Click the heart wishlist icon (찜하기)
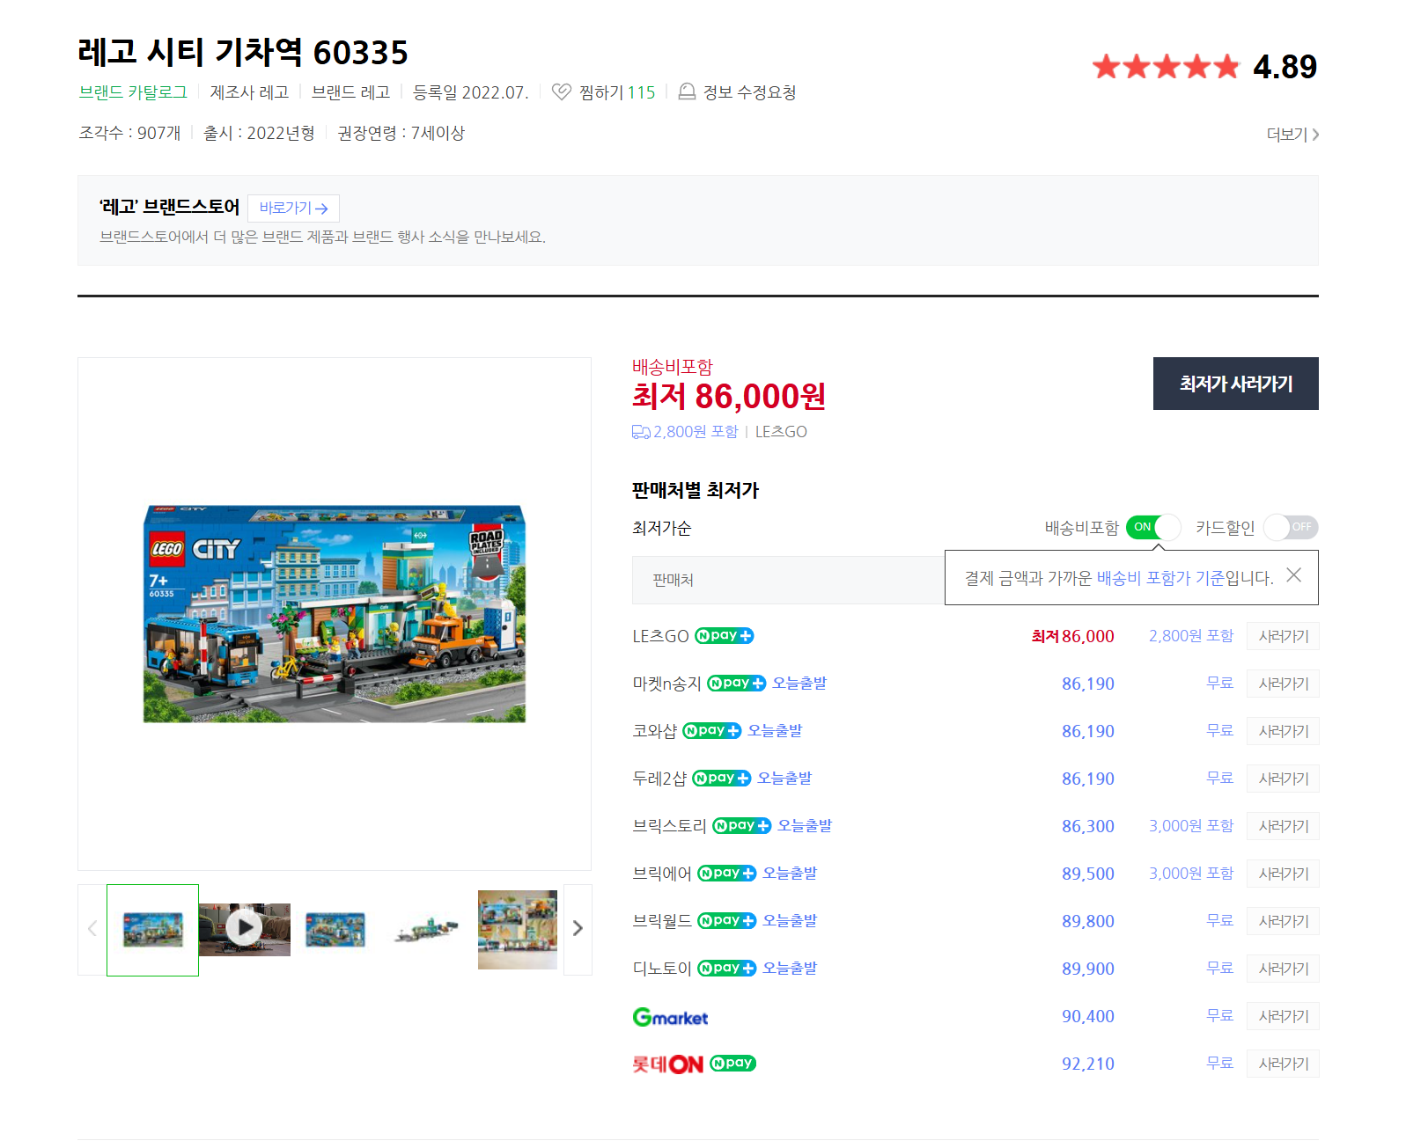The width and height of the screenshot is (1406, 1141). [561, 91]
